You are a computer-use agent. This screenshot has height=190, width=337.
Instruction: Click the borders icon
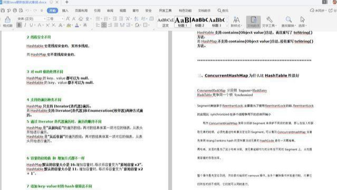click(145, 25)
